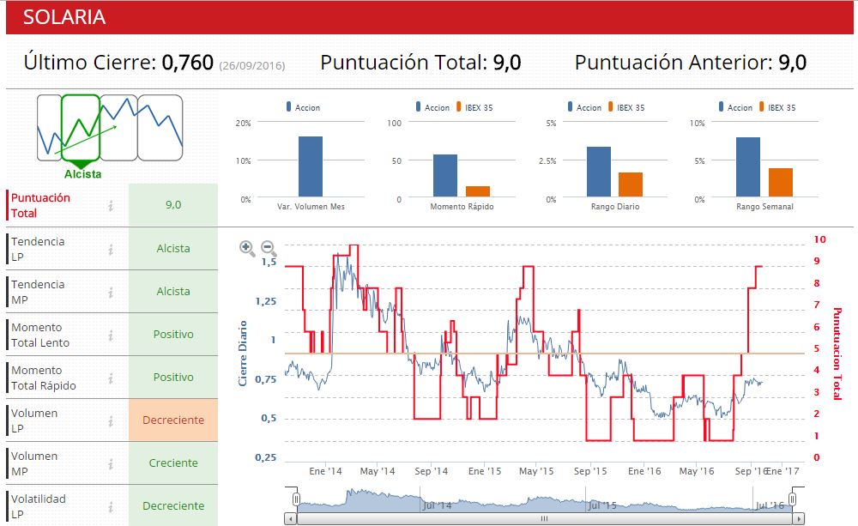Click the Último Cierre value 0,760

[188, 63]
